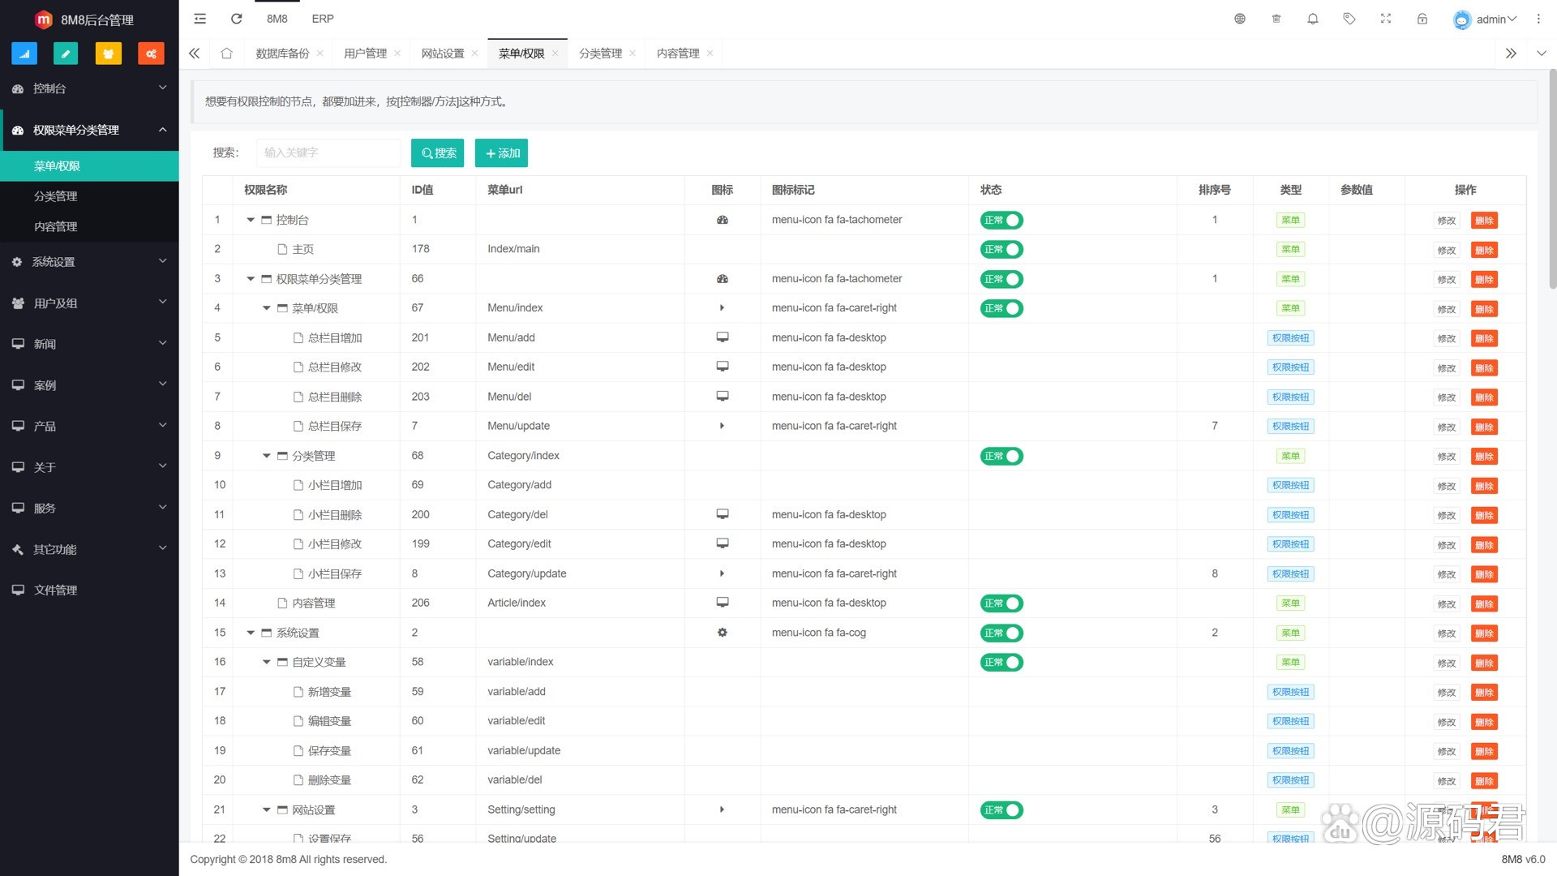This screenshot has height=876, width=1557.
Task: Collapse the 权限菜单分类管理 tree row arrow in table
Action: 251,279
